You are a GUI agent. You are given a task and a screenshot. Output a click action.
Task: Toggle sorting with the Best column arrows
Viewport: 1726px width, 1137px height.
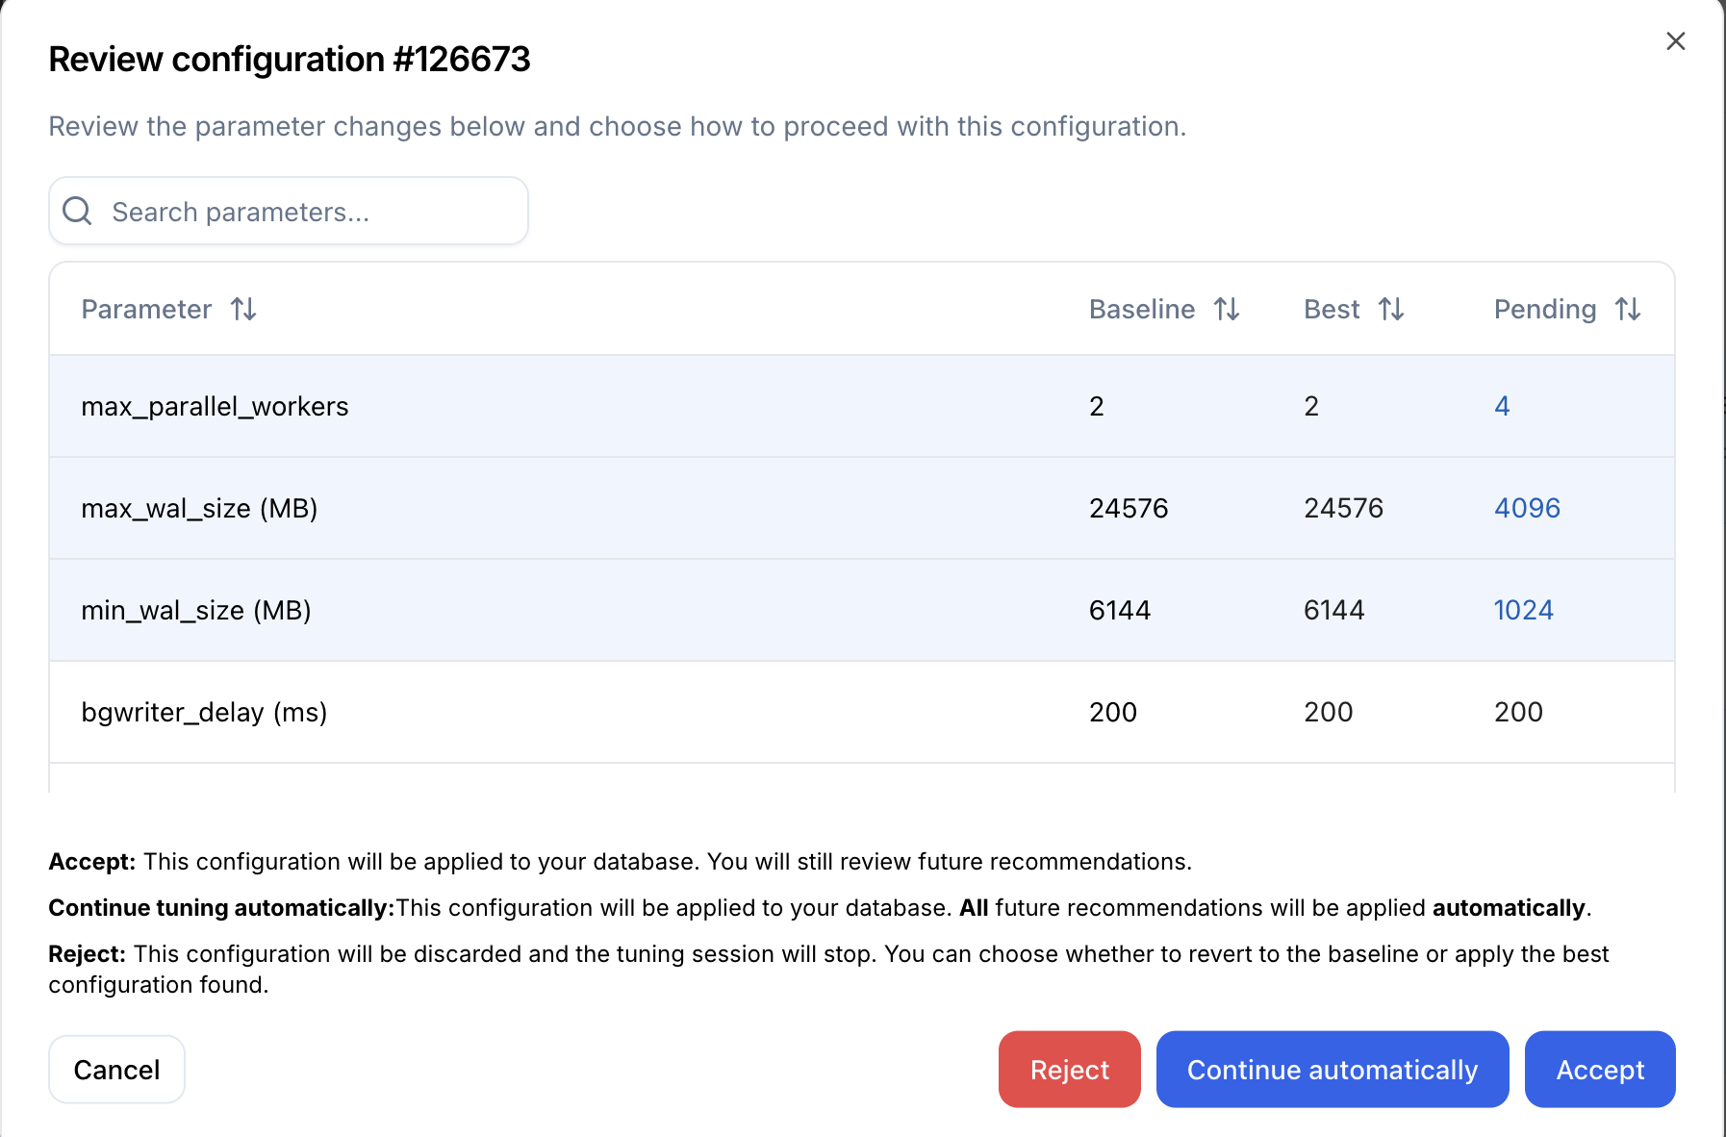(x=1391, y=309)
